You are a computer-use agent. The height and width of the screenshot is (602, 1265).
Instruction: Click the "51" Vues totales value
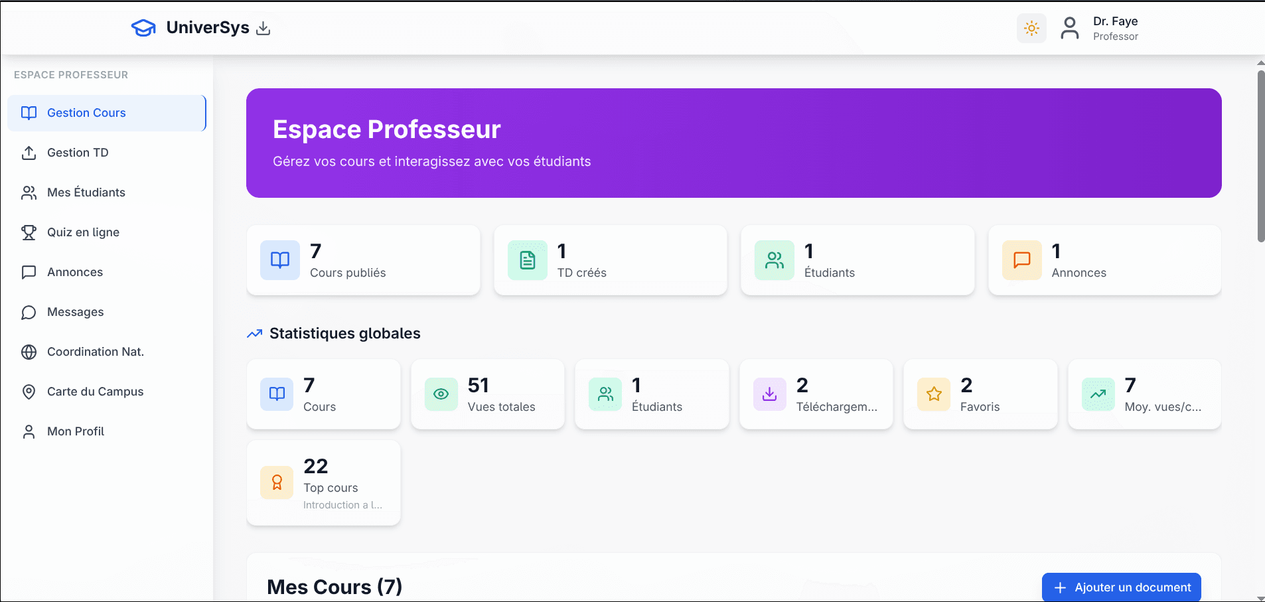479,385
